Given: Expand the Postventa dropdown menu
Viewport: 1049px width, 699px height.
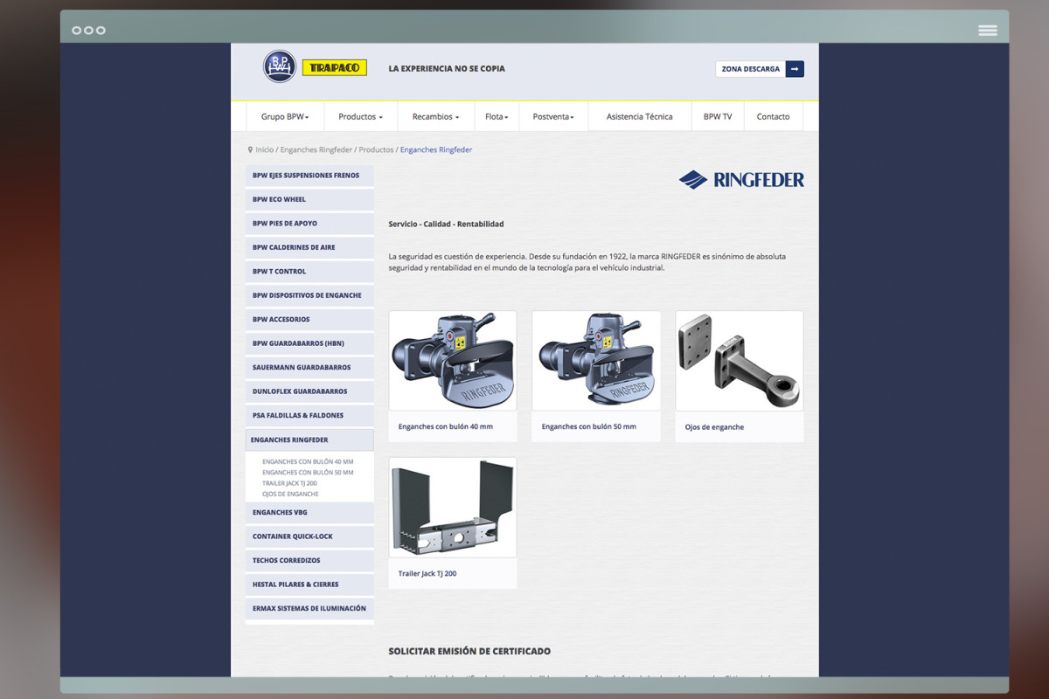Looking at the screenshot, I should 553,116.
